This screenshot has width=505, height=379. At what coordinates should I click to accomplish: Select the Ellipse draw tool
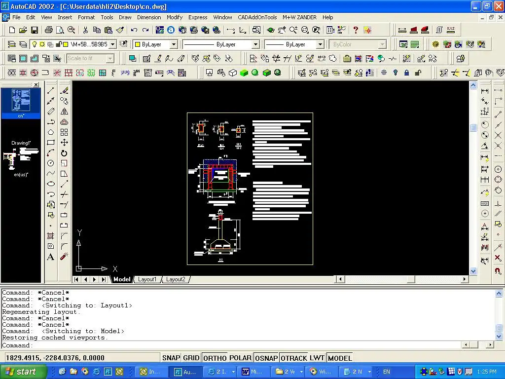51,184
